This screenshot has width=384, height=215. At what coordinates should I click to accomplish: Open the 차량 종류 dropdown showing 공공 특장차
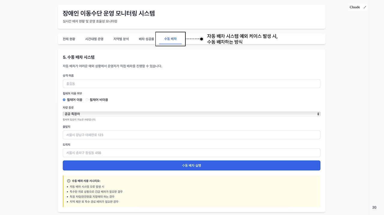pyautogui.click(x=191, y=114)
